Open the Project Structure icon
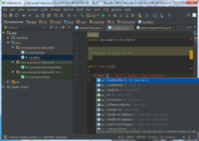 point(154,15)
